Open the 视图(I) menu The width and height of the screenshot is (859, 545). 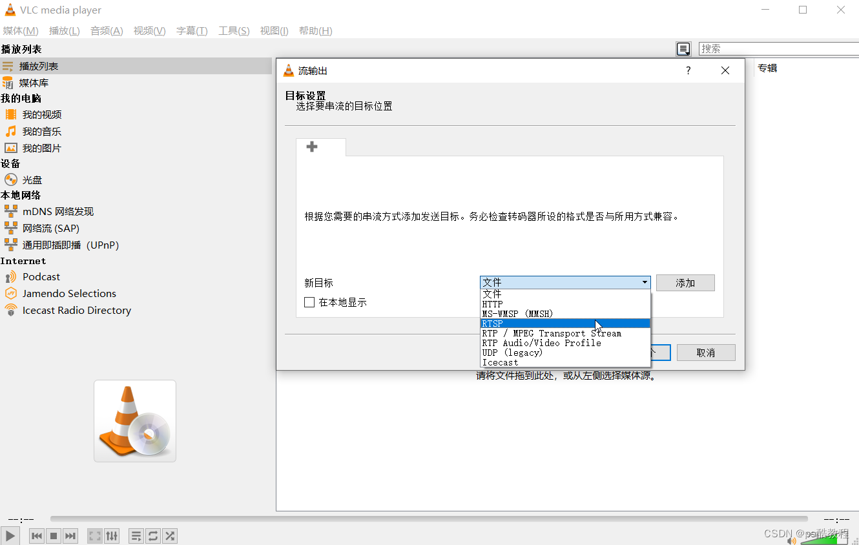point(274,31)
